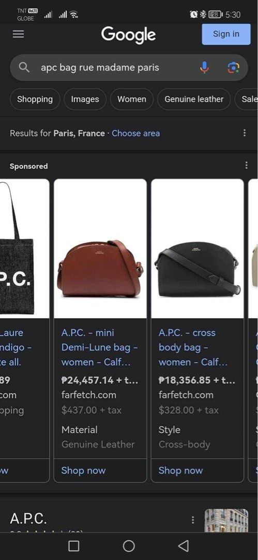Open Google Lens camera search
The image size is (258, 560).
(x=233, y=67)
